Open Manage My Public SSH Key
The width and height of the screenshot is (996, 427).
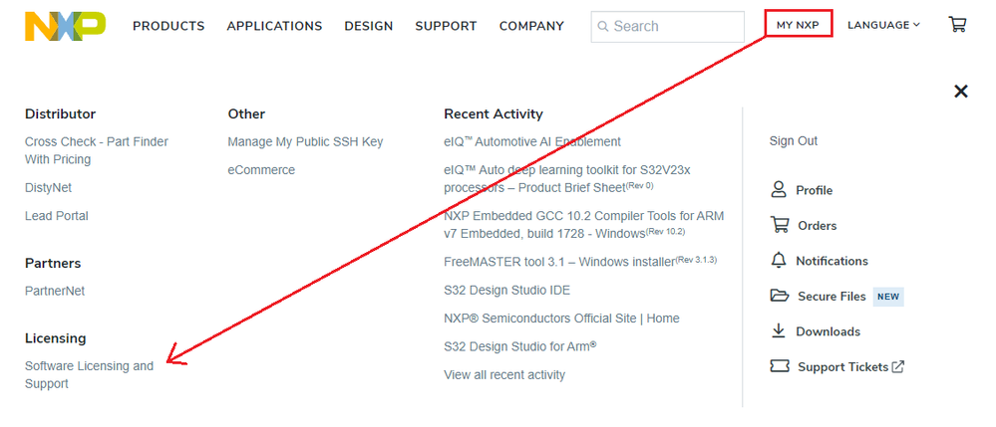305,142
